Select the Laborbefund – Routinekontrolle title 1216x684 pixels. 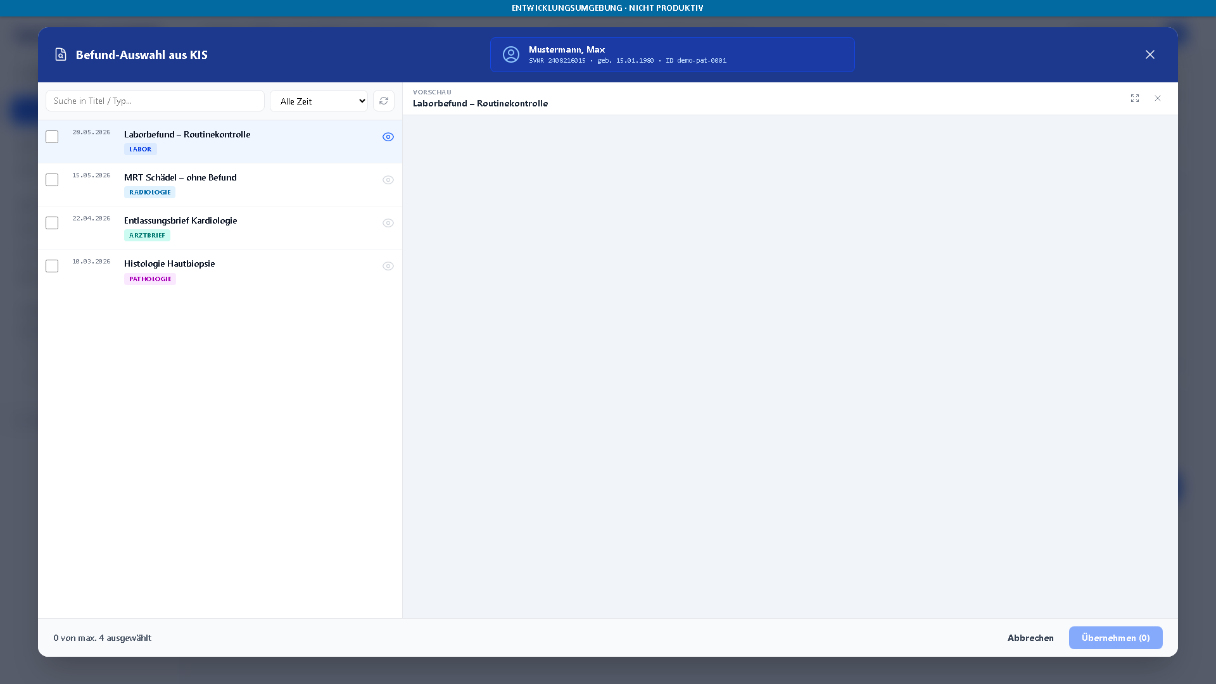(x=187, y=134)
